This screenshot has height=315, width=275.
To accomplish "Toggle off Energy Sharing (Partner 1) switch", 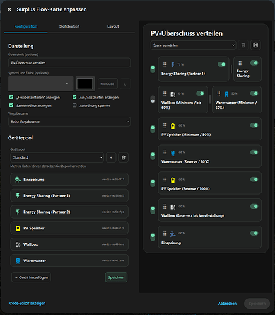I will (x=221, y=64).
